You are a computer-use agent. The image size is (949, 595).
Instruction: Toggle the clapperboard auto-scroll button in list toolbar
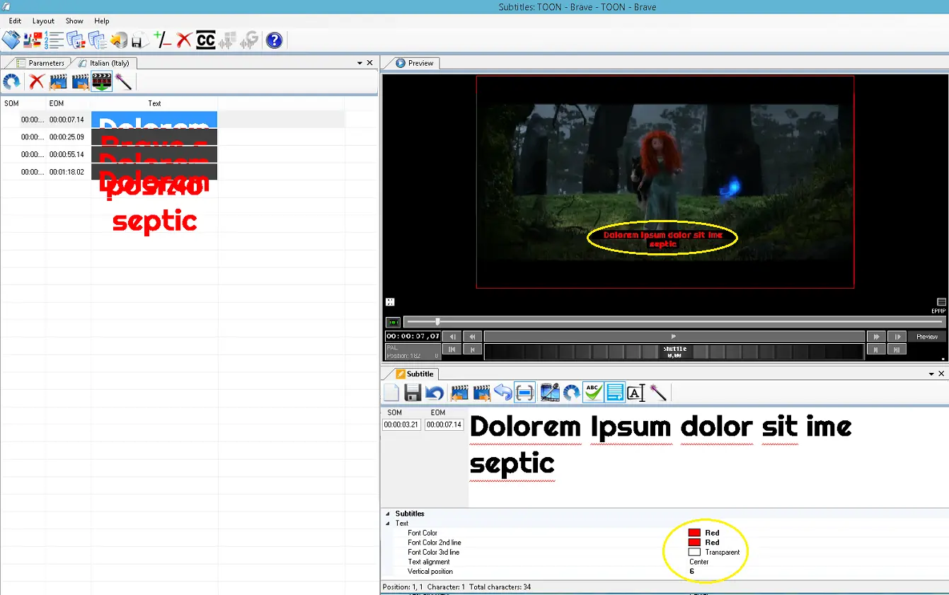101,82
